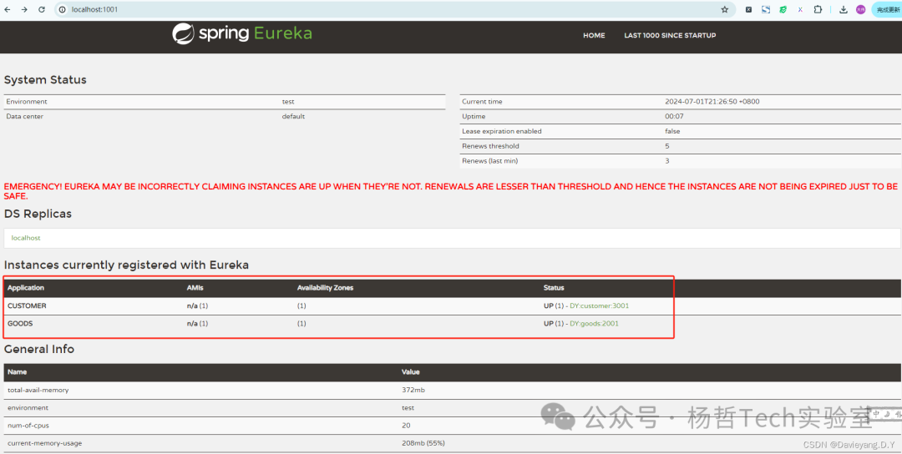Open the colorful X extension icon
Viewport: 902px width, 454px height.
click(x=800, y=10)
